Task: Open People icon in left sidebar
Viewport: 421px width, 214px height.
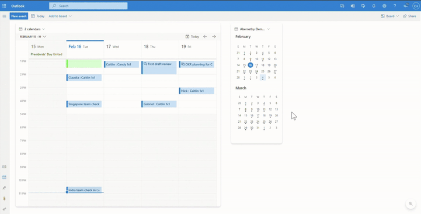Action: (x=4, y=188)
